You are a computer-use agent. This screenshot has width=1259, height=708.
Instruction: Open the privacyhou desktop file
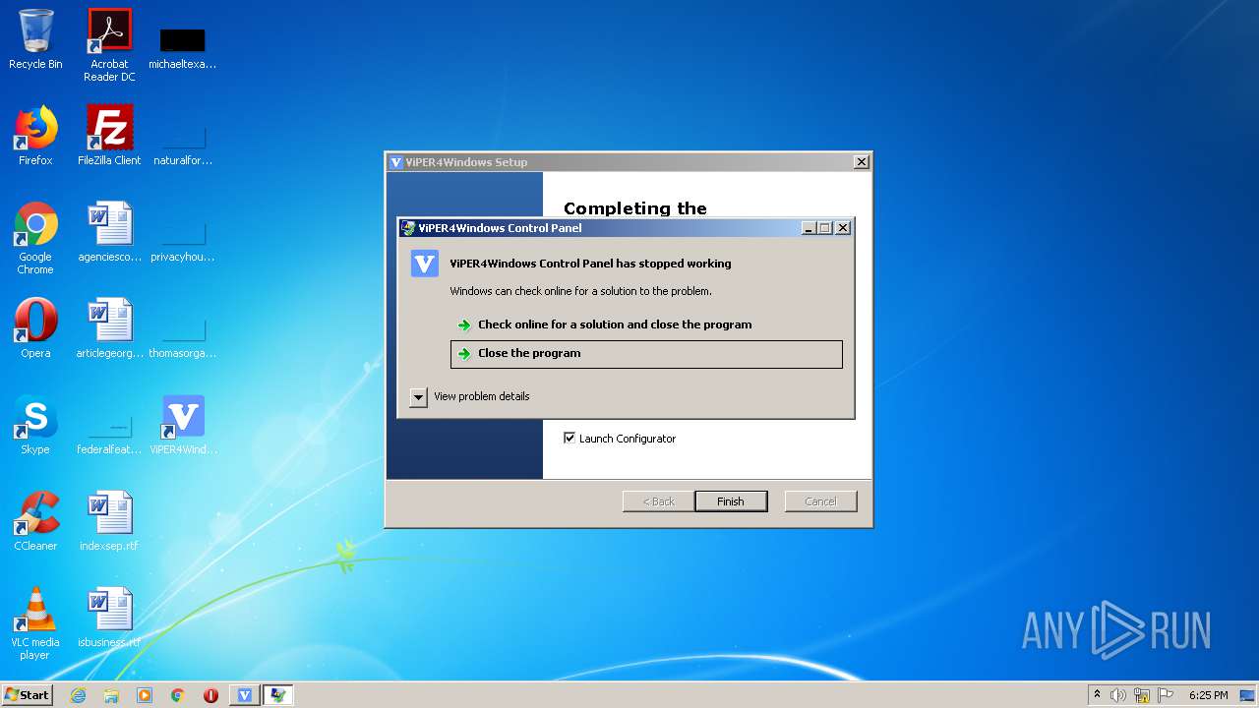click(x=183, y=239)
